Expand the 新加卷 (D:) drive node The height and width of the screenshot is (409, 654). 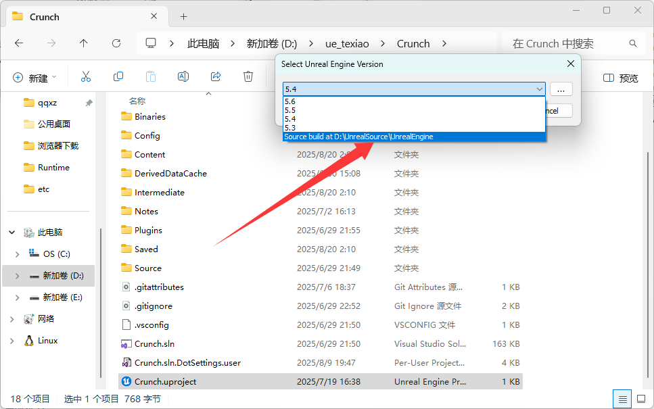[17, 276]
